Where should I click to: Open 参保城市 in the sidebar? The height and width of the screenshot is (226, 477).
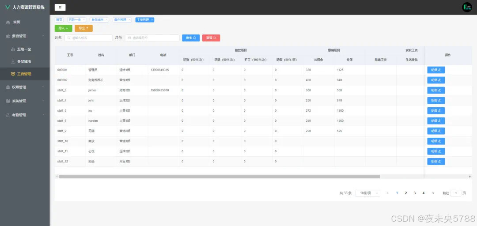pyautogui.click(x=25, y=61)
